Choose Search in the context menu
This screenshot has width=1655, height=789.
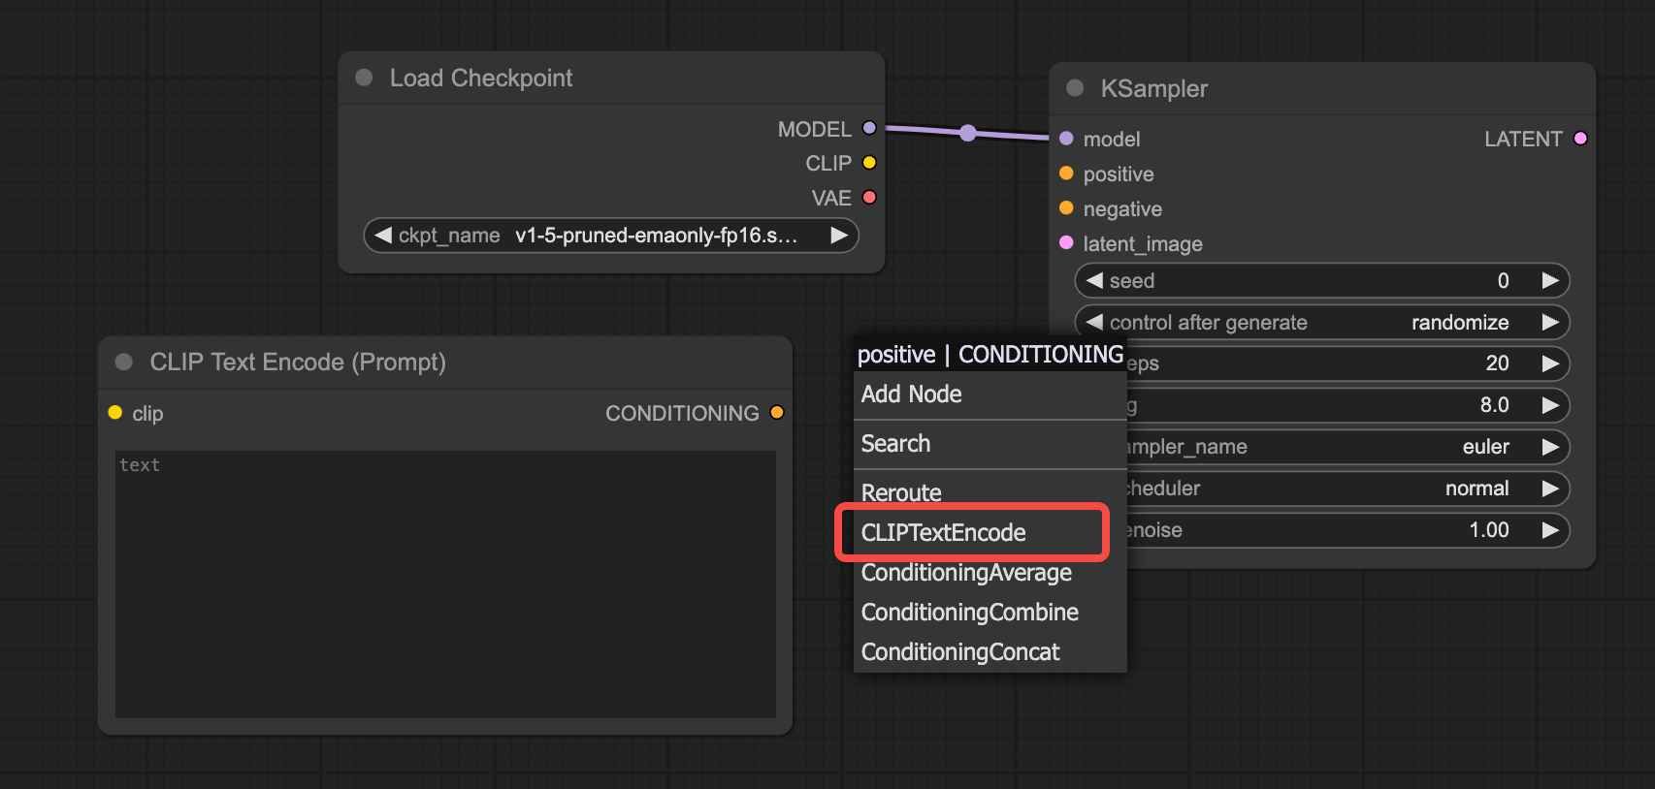pyautogui.click(x=990, y=444)
